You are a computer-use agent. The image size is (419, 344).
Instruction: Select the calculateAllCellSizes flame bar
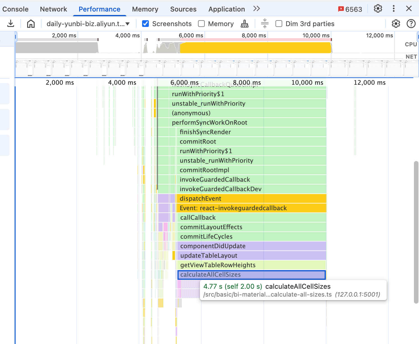coord(252,275)
